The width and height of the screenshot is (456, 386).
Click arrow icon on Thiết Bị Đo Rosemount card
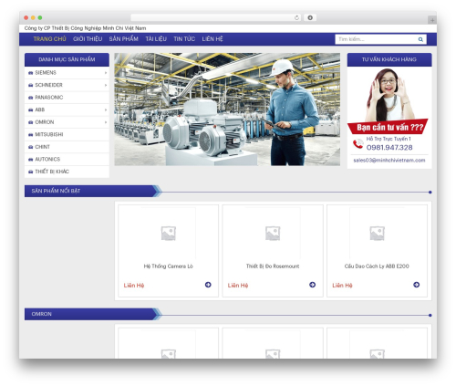(x=312, y=285)
